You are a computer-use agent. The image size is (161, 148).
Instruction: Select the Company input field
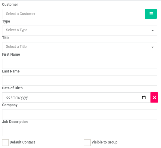(x=79, y=114)
